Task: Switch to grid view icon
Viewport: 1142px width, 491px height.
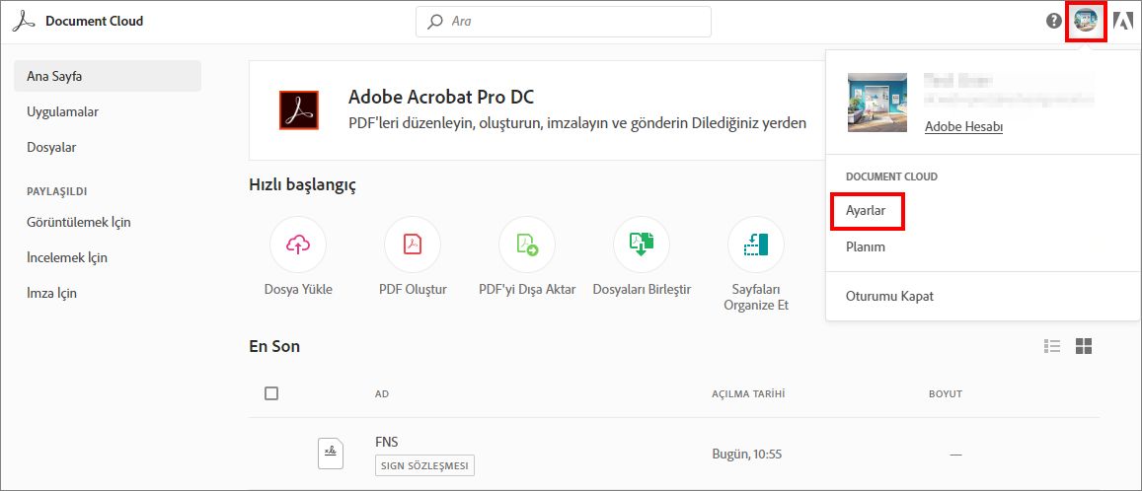Action: point(1084,346)
